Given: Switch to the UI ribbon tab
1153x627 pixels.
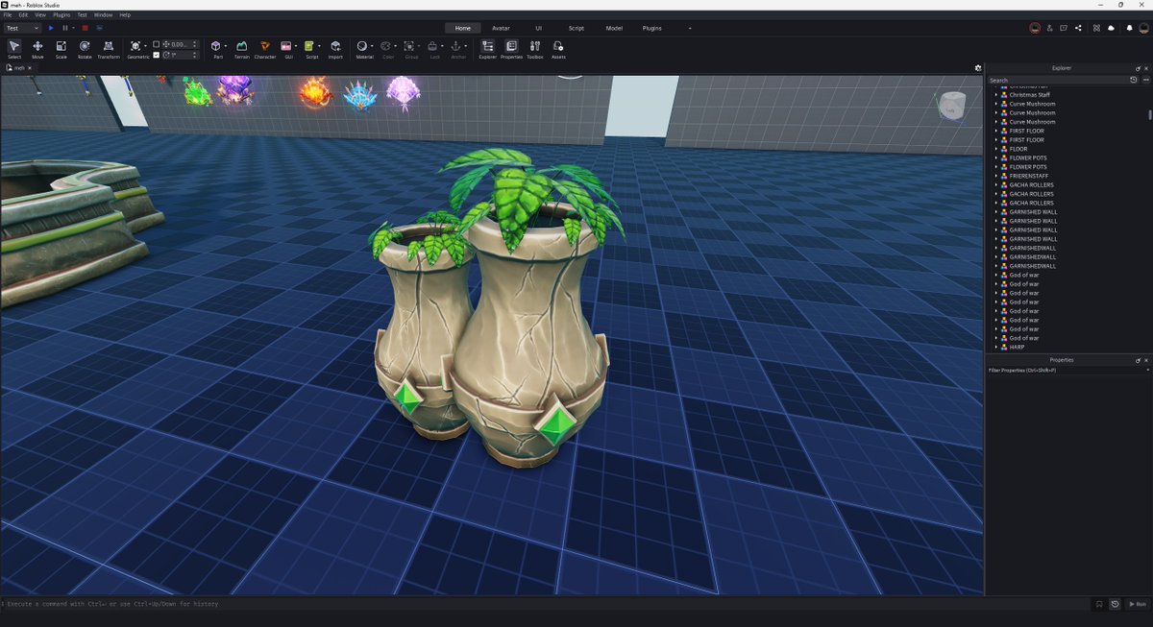Looking at the screenshot, I should point(538,28).
